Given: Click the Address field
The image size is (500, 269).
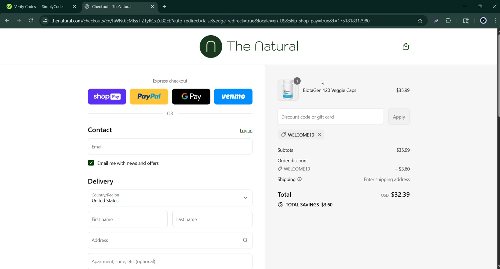Looking at the screenshot, I should (170, 240).
